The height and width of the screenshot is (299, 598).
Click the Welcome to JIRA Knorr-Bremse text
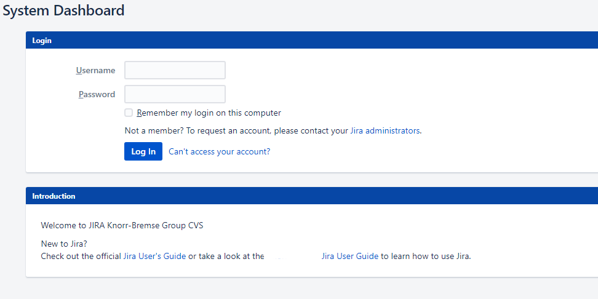coord(122,225)
